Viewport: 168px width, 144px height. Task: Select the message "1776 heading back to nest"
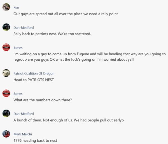click(35, 140)
